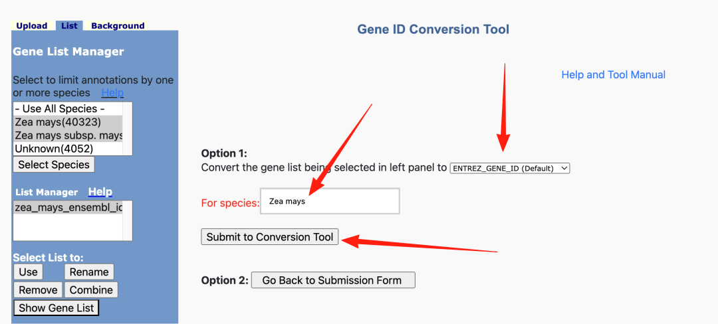Click the Rename button
The width and height of the screenshot is (718, 324).
(x=89, y=272)
